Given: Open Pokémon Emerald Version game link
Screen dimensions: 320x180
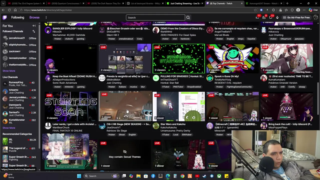Looking at the screenshot, I should click(x=283, y=83).
